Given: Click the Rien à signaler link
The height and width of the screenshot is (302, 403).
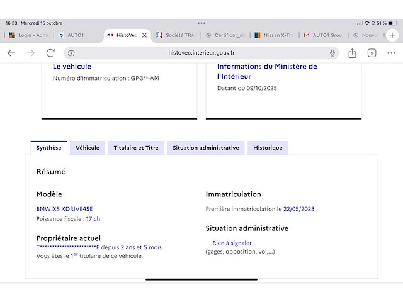Looking at the screenshot, I should pyautogui.click(x=232, y=243).
